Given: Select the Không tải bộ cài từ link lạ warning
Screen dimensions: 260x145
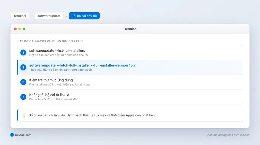Looking at the screenshot, I should (130, 97).
